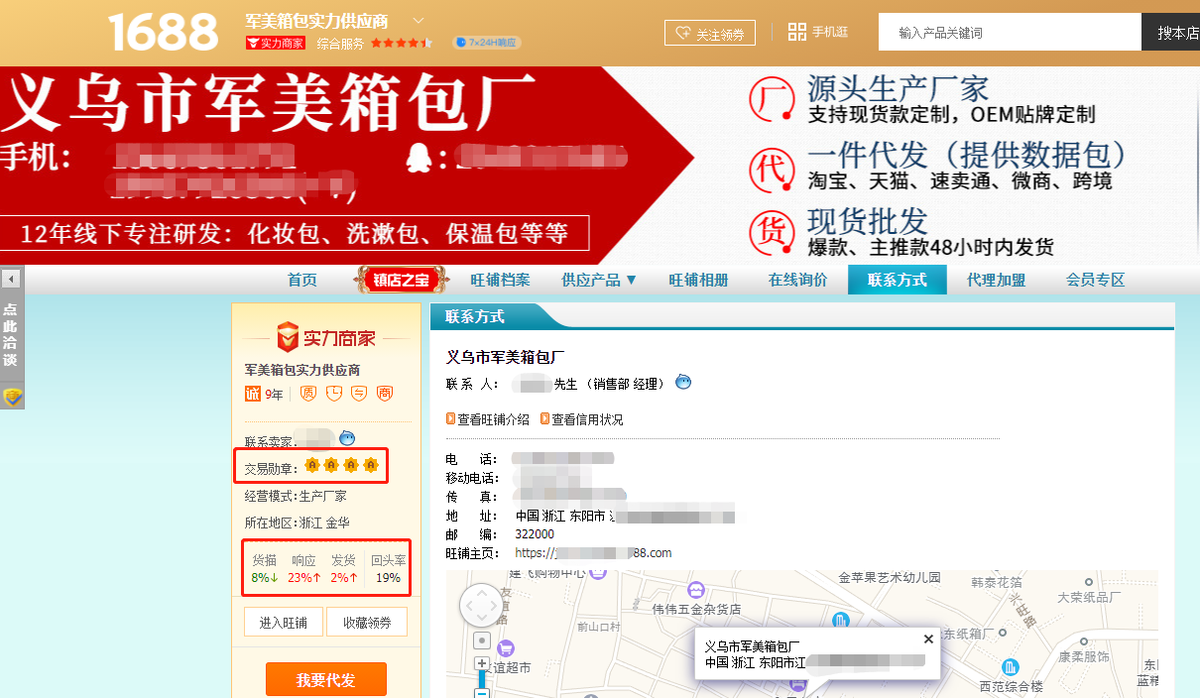Click the 义道超市 shopping cart marker
1200x698 pixels.
click(506, 649)
